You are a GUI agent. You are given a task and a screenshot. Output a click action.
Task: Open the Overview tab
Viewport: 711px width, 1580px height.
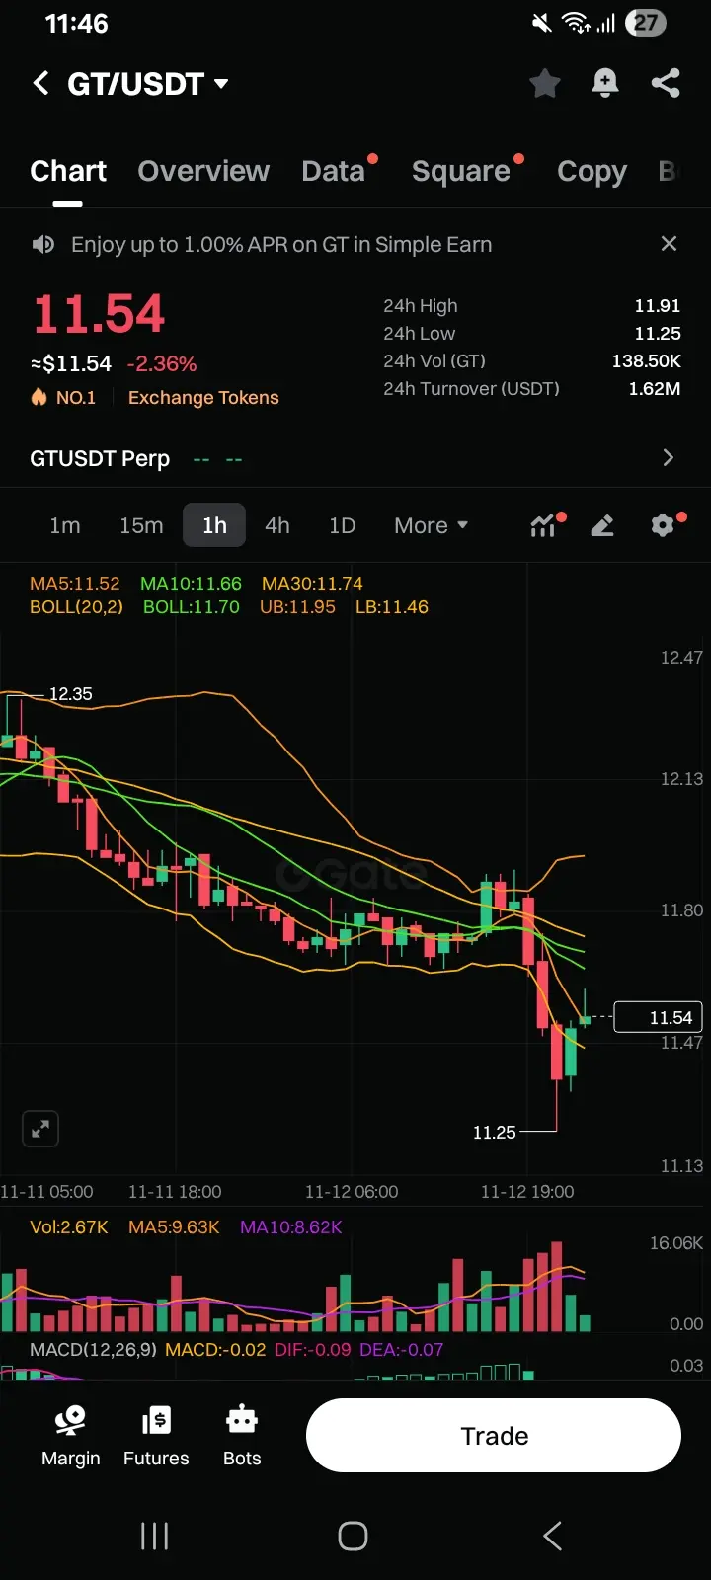click(203, 171)
